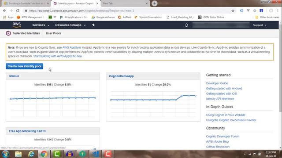The width and height of the screenshot is (282, 158).
Task: Switch to the User Pools tab
Action: 53,33
